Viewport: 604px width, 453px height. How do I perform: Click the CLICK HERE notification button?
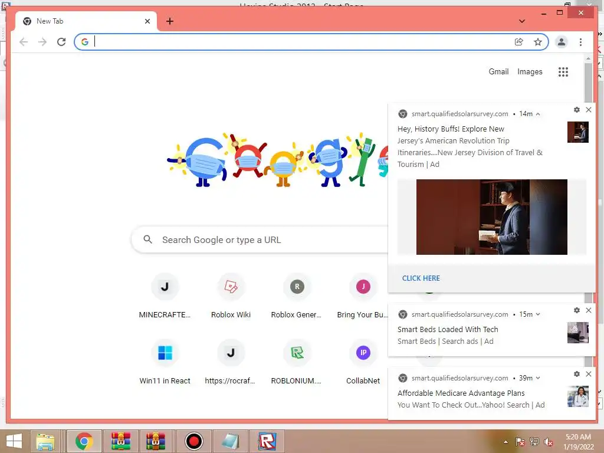pos(421,278)
